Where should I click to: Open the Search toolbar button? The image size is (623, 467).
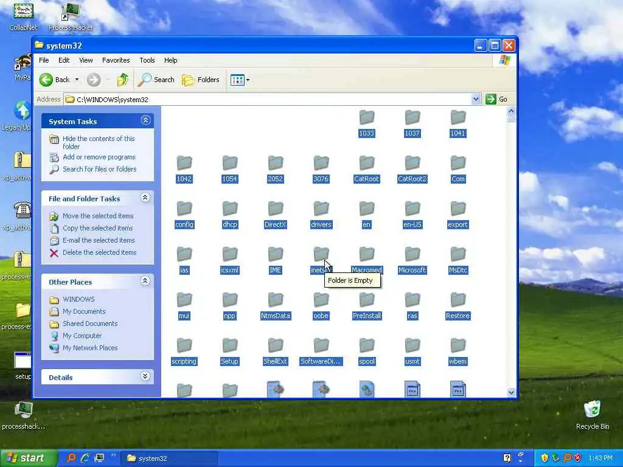156,80
